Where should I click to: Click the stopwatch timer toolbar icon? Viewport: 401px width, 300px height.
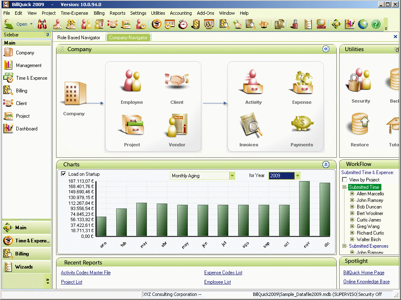[x=182, y=24]
